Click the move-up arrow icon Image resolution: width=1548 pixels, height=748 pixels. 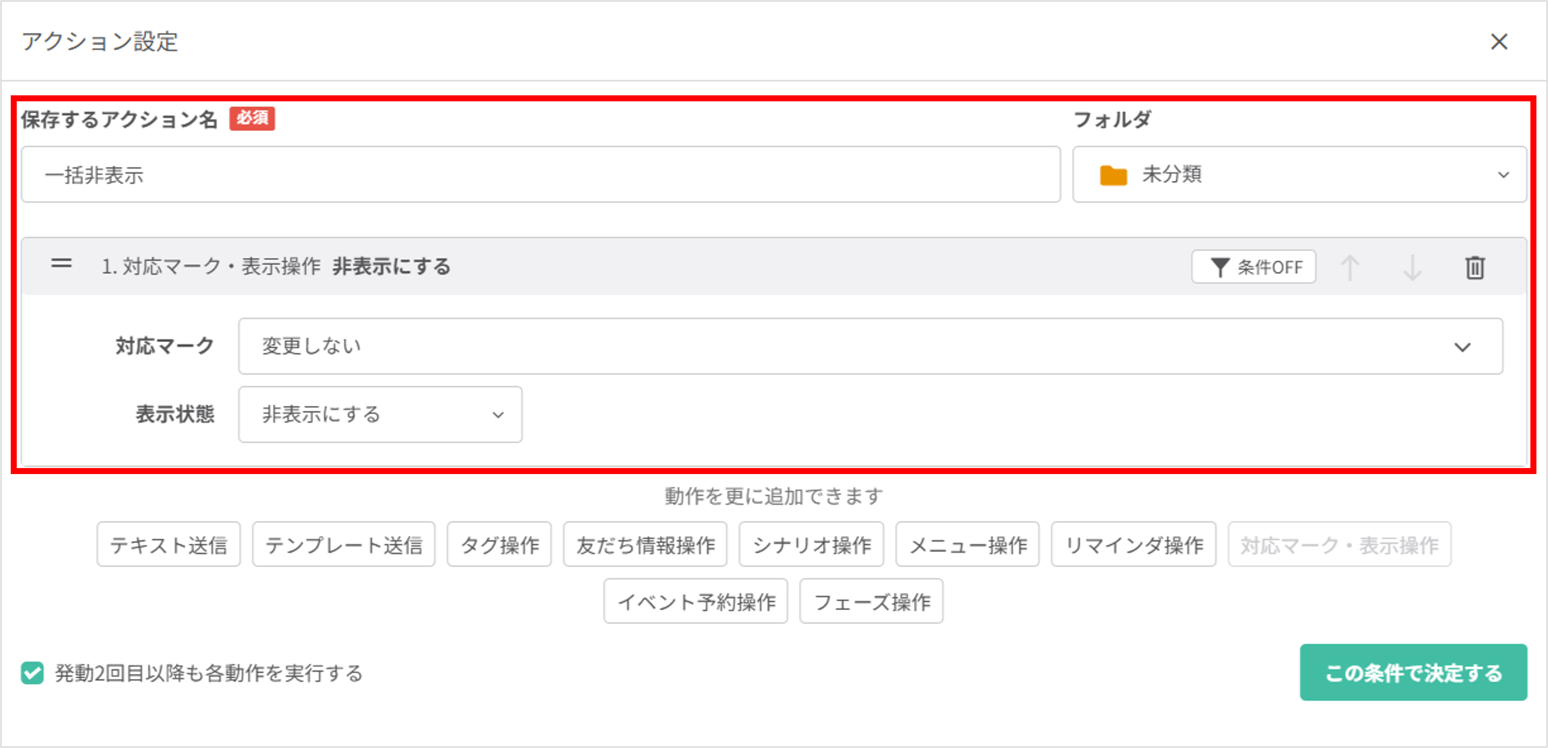pyautogui.click(x=1350, y=268)
